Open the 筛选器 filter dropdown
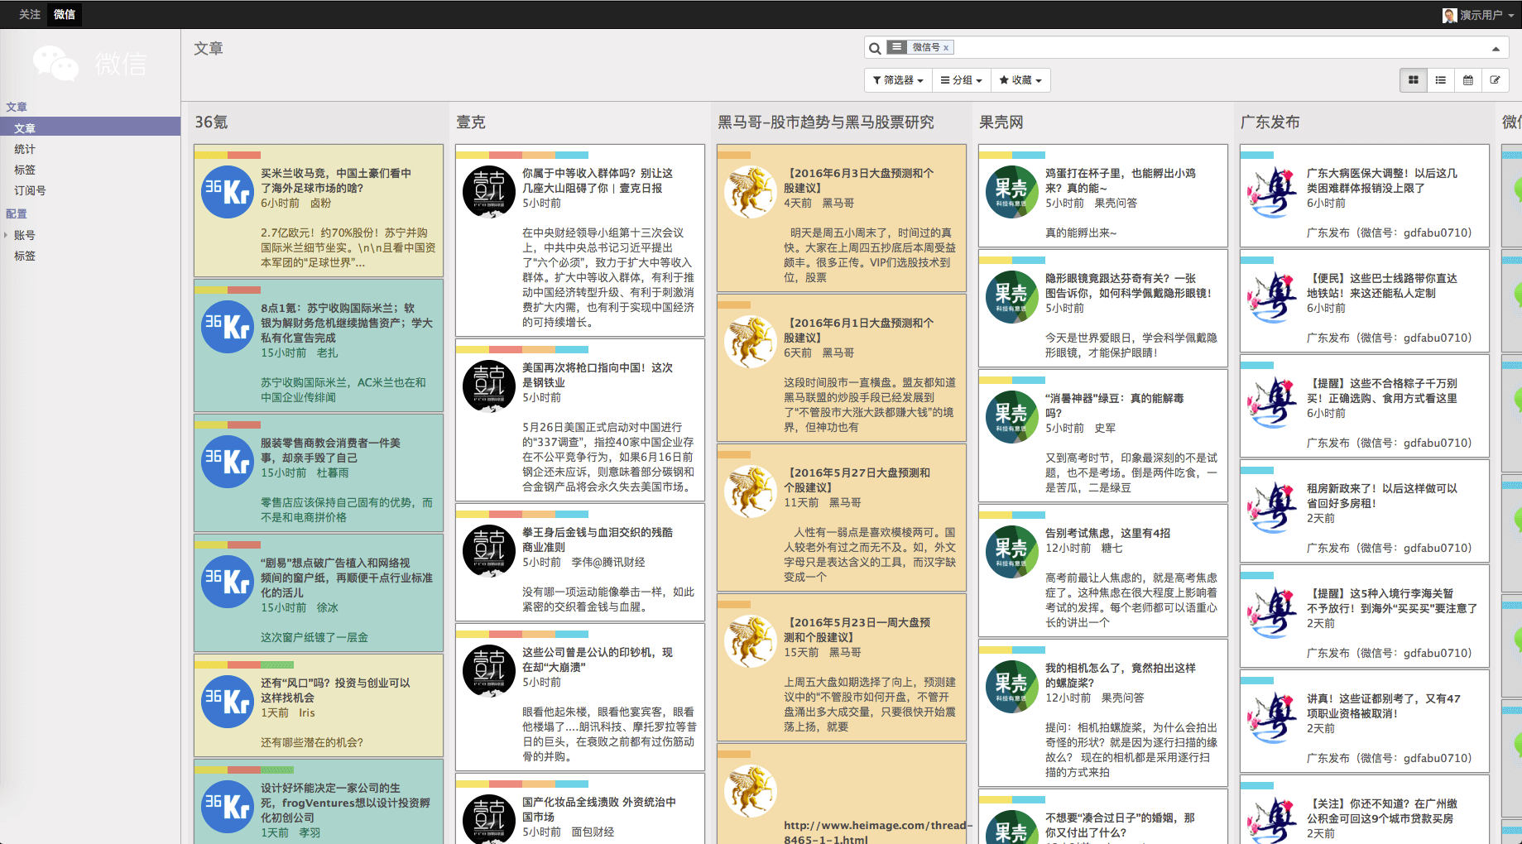The width and height of the screenshot is (1522, 844). [x=898, y=80]
